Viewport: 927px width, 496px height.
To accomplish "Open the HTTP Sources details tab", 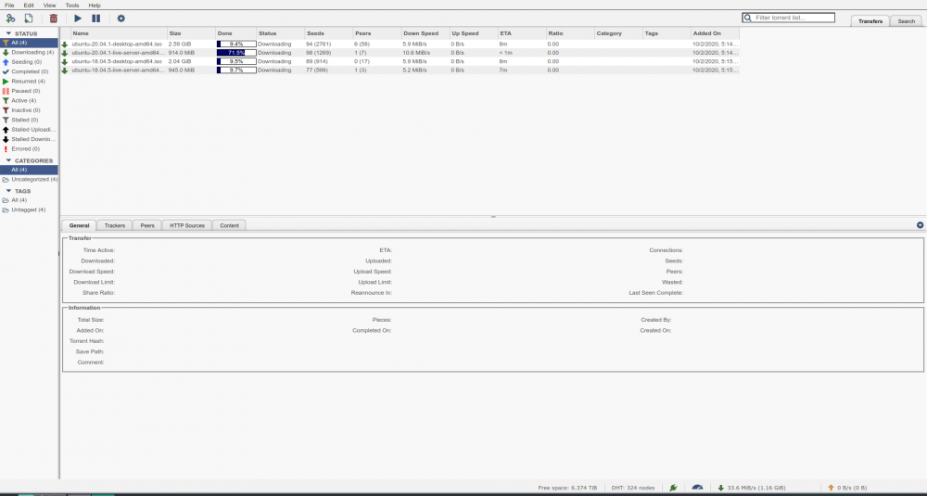I will coord(187,225).
